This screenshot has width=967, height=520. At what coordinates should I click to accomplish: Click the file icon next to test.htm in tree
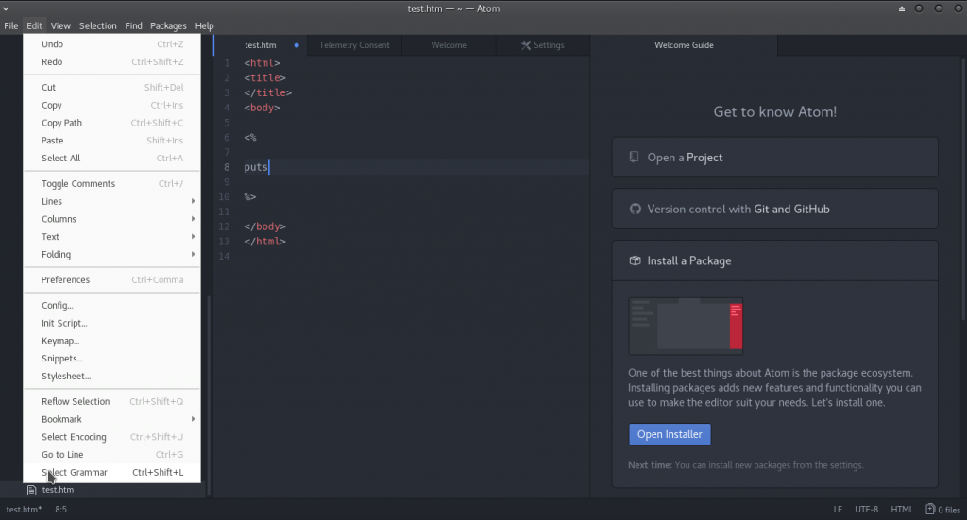point(31,490)
